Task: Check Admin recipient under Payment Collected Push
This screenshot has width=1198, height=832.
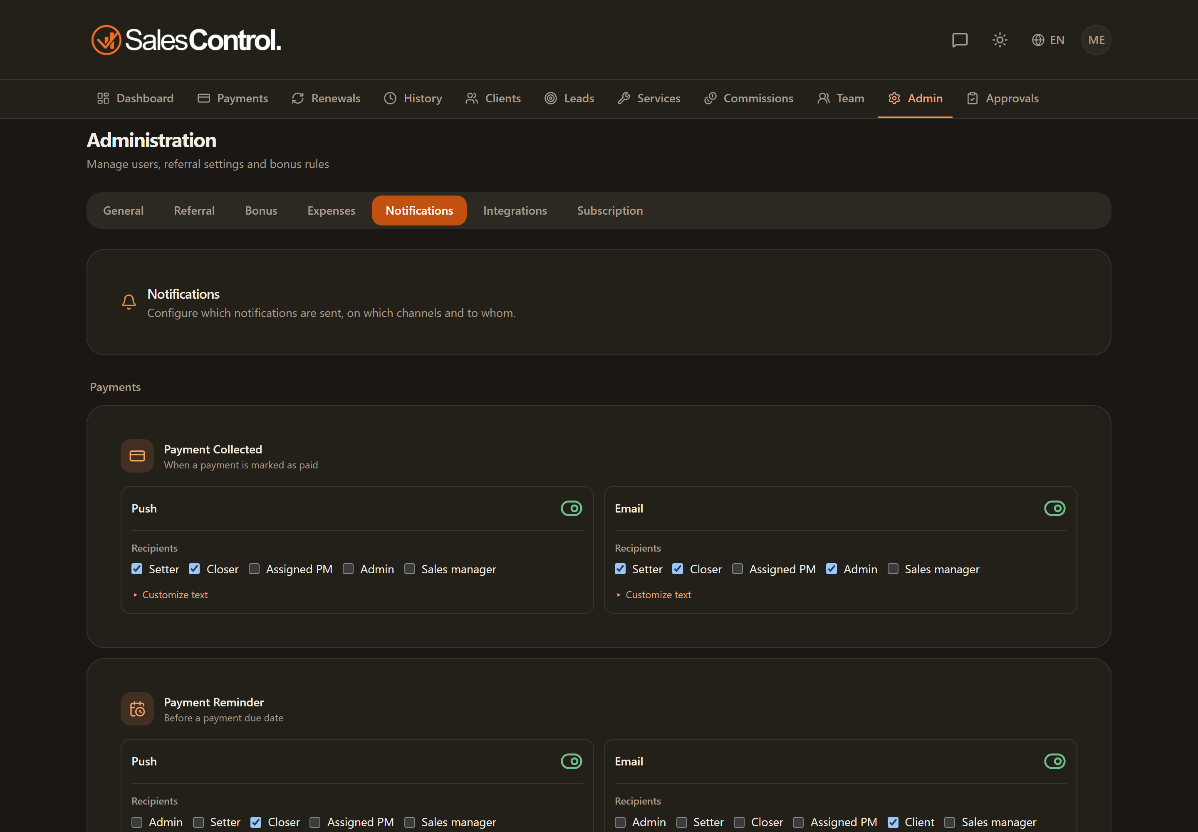Action: click(x=348, y=569)
